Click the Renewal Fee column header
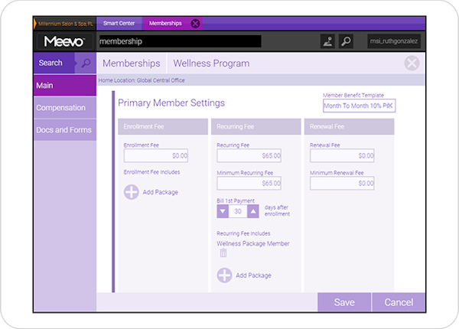The height and width of the screenshot is (329, 459). pos(350,126)
